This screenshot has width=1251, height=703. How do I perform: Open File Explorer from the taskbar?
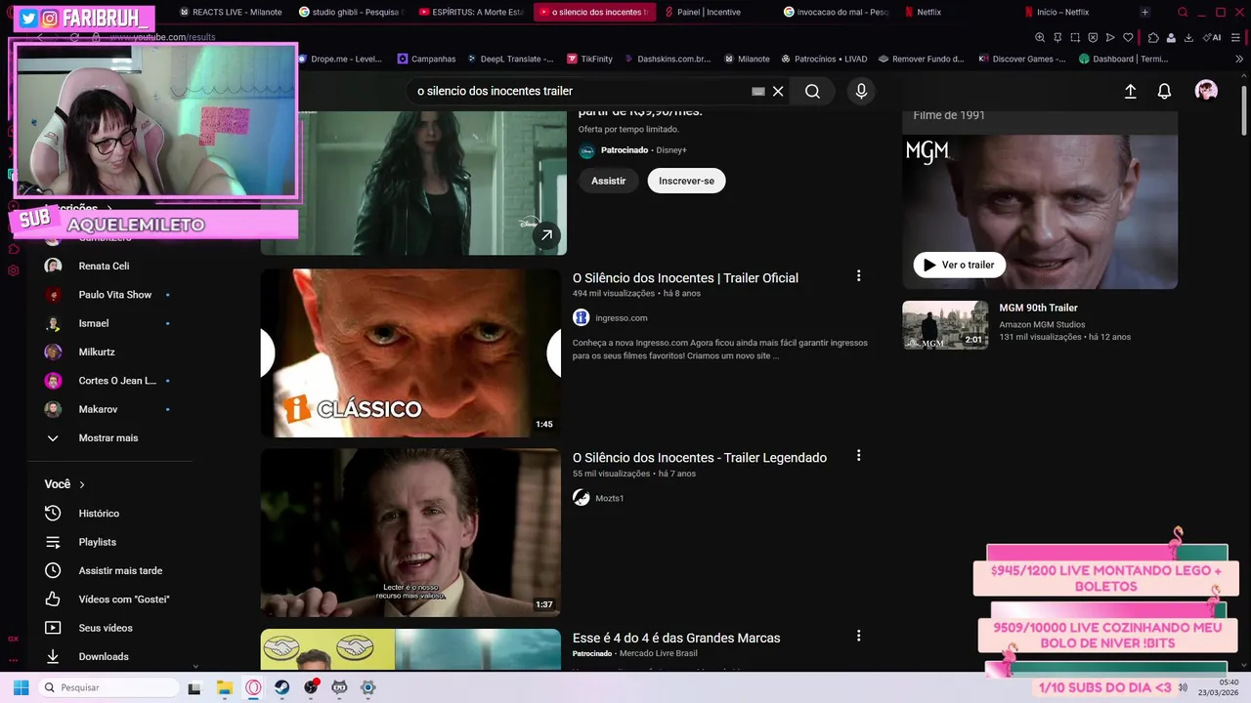(224, 687)
